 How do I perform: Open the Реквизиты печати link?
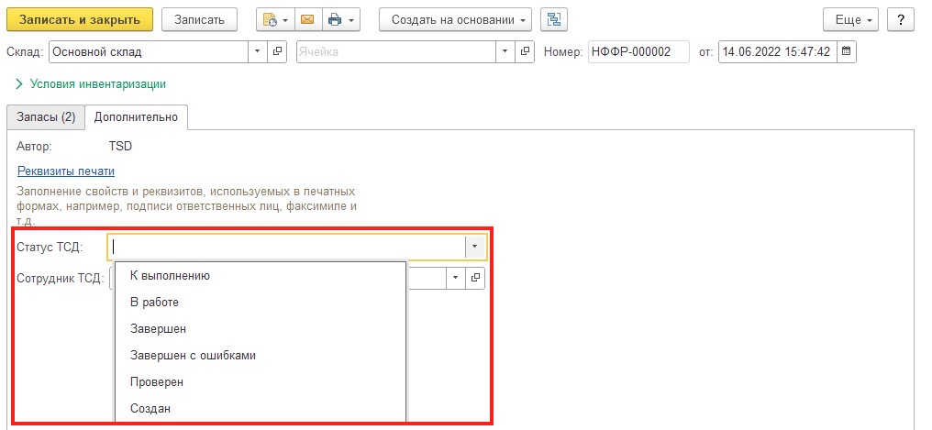point(66,171)
